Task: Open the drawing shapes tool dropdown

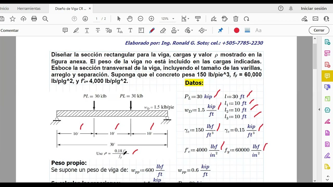Action: click(x=203, y=30)
